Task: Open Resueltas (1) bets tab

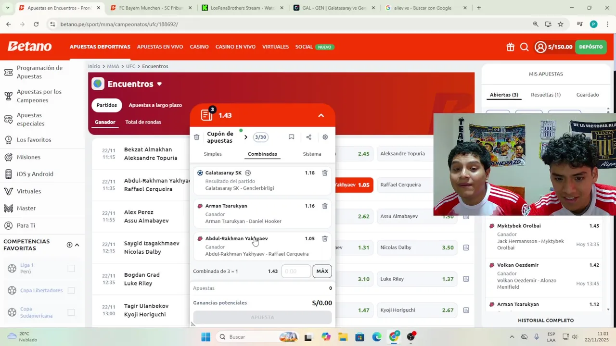Action: click(x=546, y=95)
